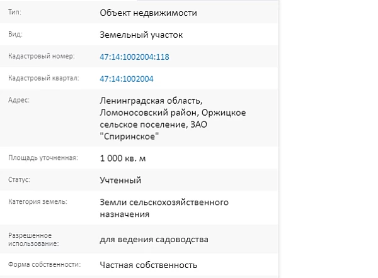Select the status value "Учтенный"

(120, 181)
